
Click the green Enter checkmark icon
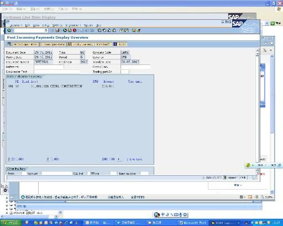coord(9,30)
